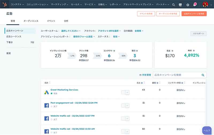Image resolution: width=214 pixels, height=135 pixels.
Task: Expand the セールス top menu
Action: tap(76, 5)
